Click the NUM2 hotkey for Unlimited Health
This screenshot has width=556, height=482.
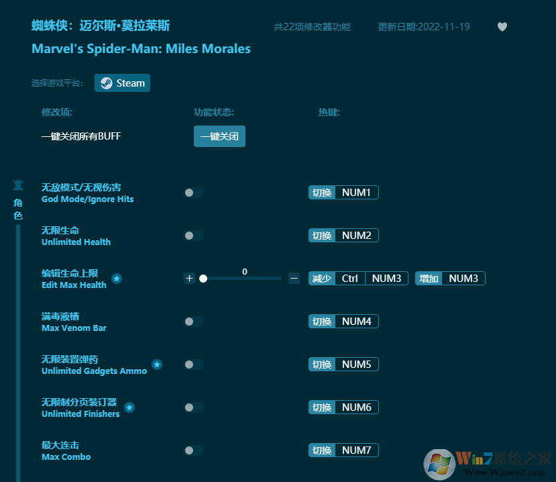(356, 236)
